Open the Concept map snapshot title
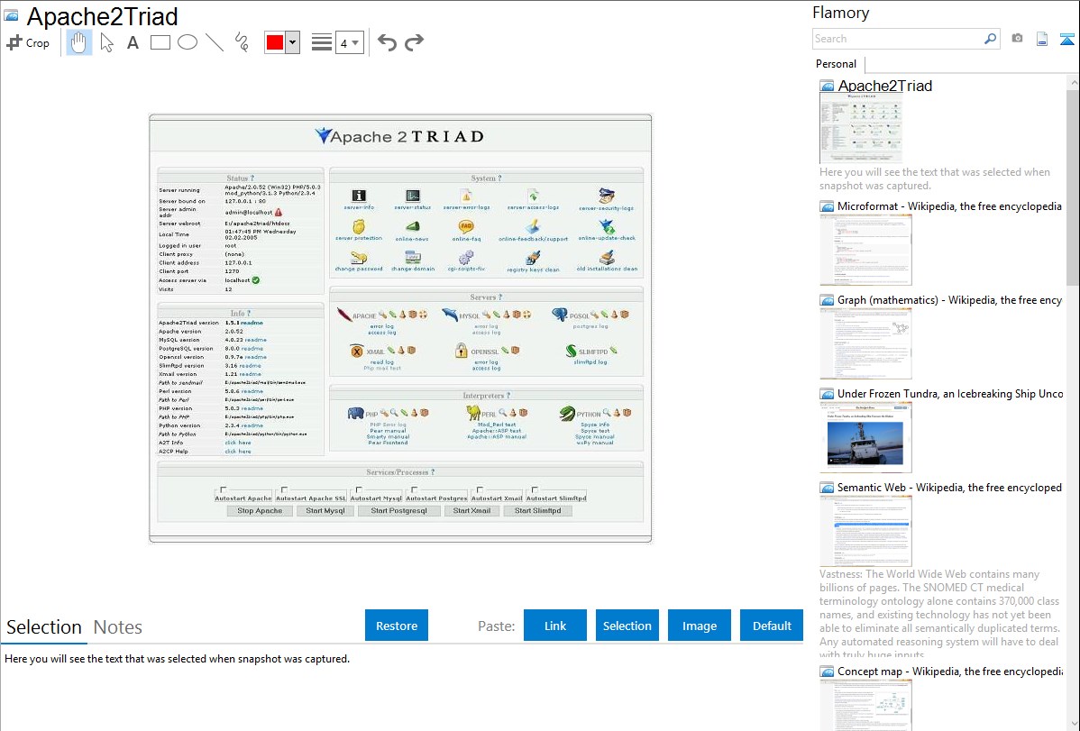 point(950,671)
